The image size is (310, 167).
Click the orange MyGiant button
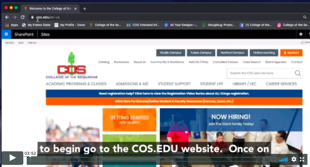[x=291, y=53]
